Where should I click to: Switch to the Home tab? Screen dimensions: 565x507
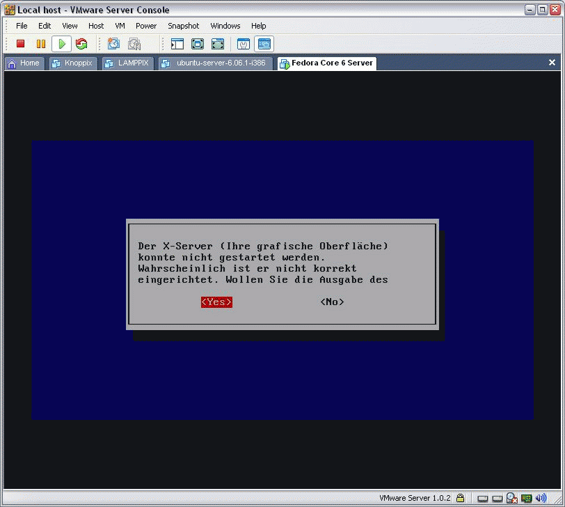tap(24, 63)
